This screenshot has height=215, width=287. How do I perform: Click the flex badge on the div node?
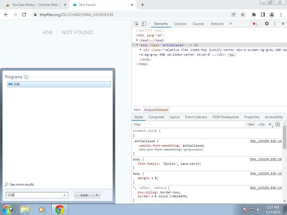pyautogui.click(x=232, y=55)
